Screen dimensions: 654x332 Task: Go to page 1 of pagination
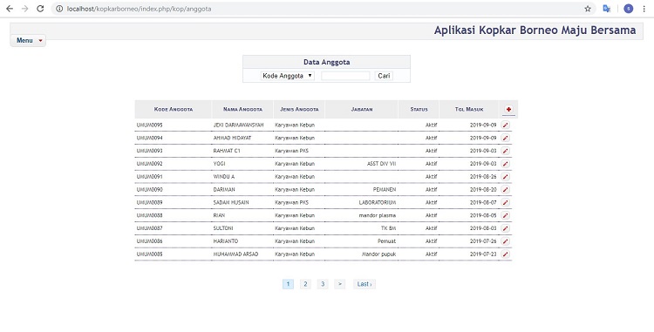tap(288, 284)
